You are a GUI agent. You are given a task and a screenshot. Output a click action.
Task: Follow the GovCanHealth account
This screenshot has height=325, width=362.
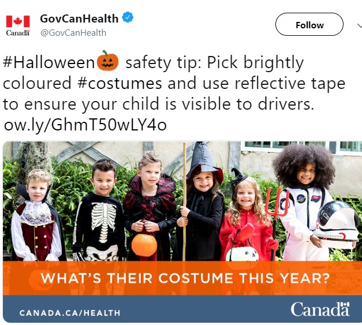[309, 24]
